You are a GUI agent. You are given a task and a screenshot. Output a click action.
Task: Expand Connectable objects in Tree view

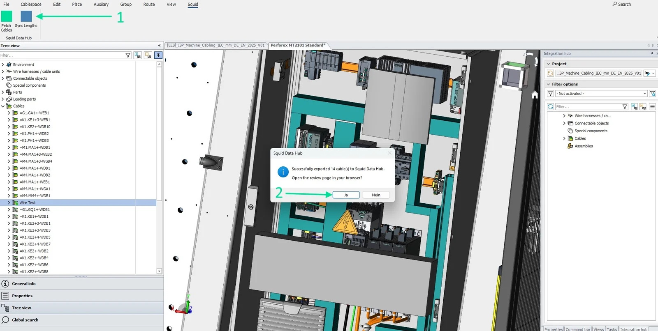pos(3,78)
